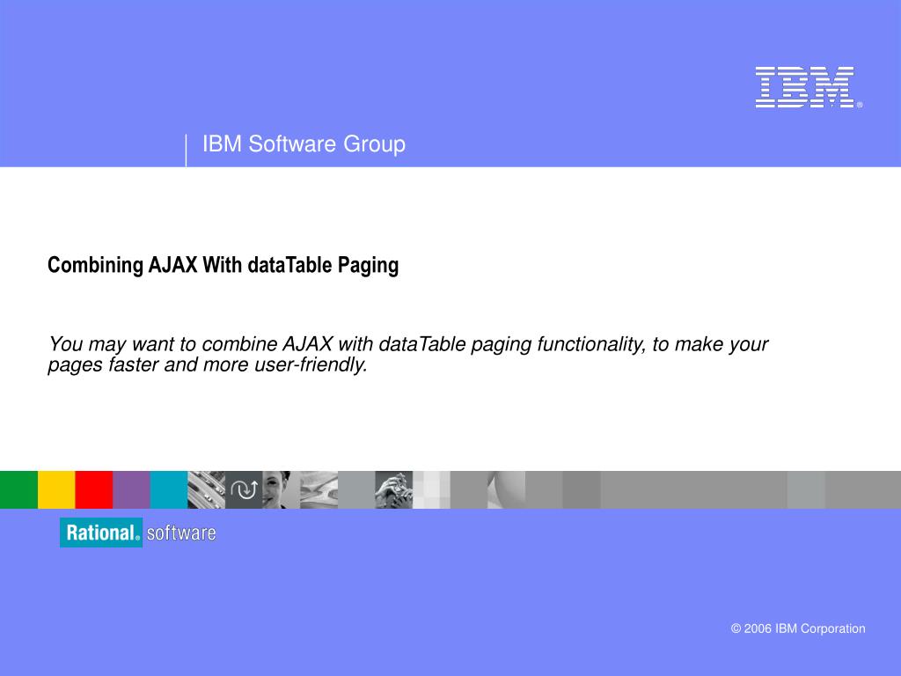This screenshot has width=901, height=676.
Task: Click the yellow color square
Action: (56, 489)
